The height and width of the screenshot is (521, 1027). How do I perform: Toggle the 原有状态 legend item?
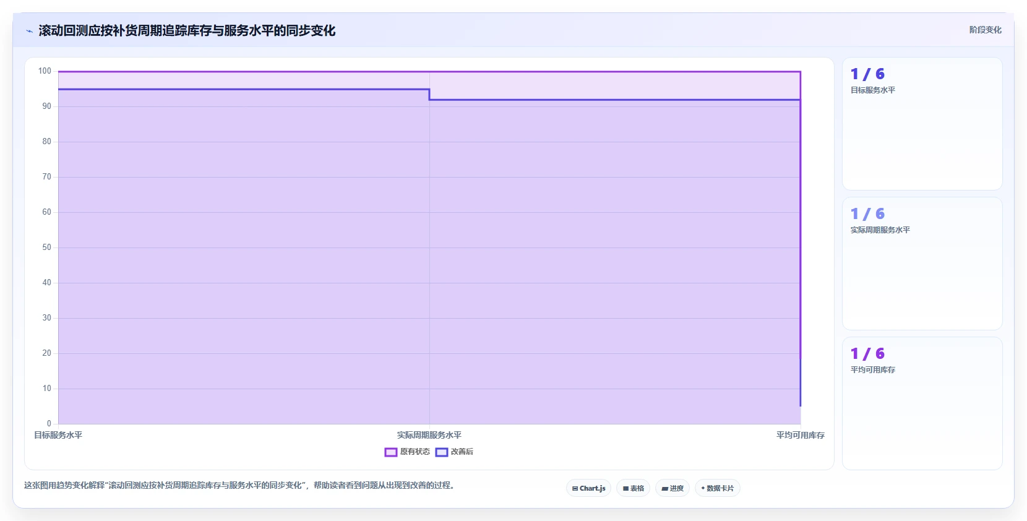407,452
